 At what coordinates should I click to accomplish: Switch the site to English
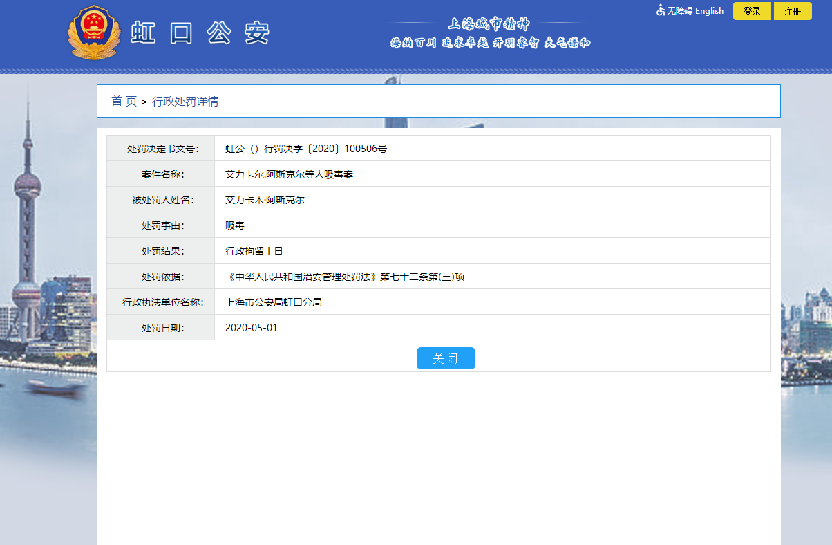tap(709, 11)
